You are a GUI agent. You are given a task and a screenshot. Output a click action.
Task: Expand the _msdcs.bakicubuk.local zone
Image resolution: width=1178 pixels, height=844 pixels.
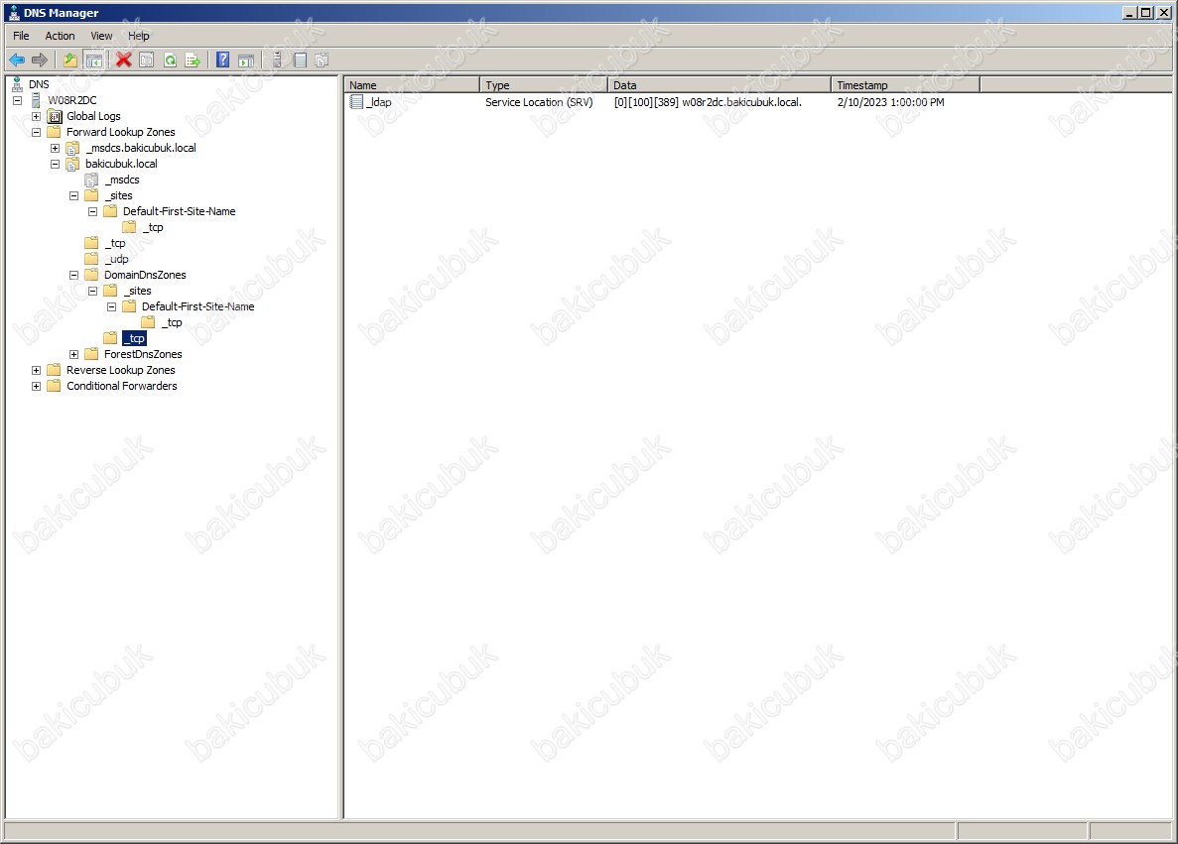(55, 148)
